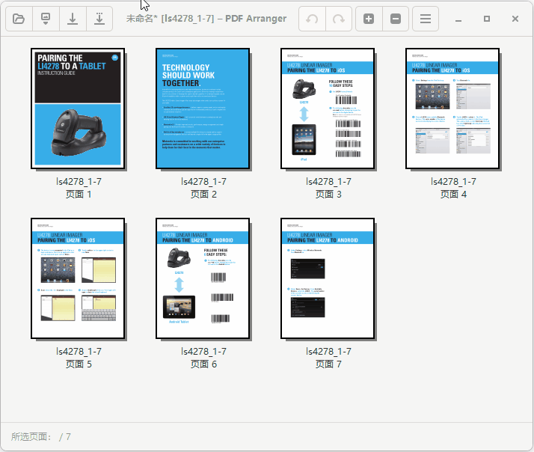Screen dimensions: 534x452
Task: Click the '页面 7' label text
Action: [328, 364]
